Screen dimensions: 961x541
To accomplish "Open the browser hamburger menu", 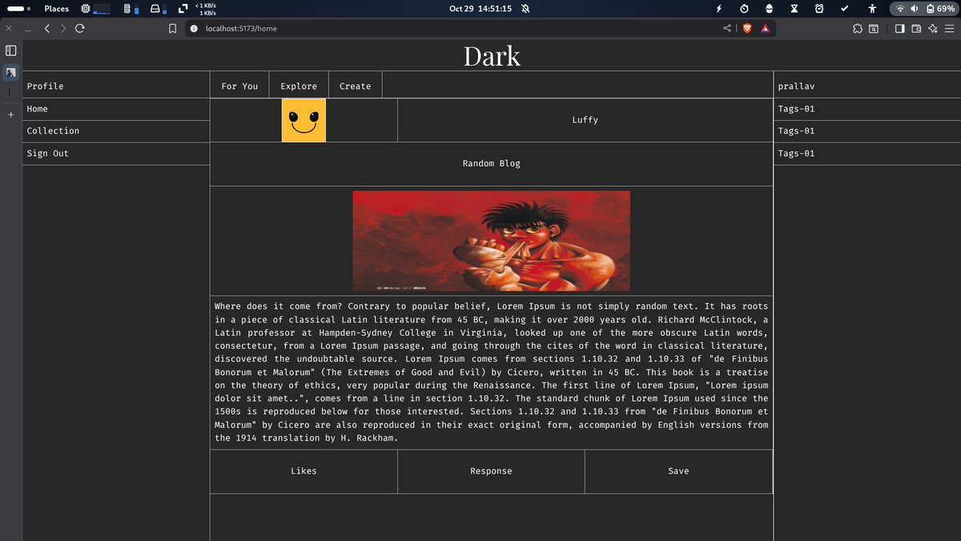I will [x=950, y=28].
